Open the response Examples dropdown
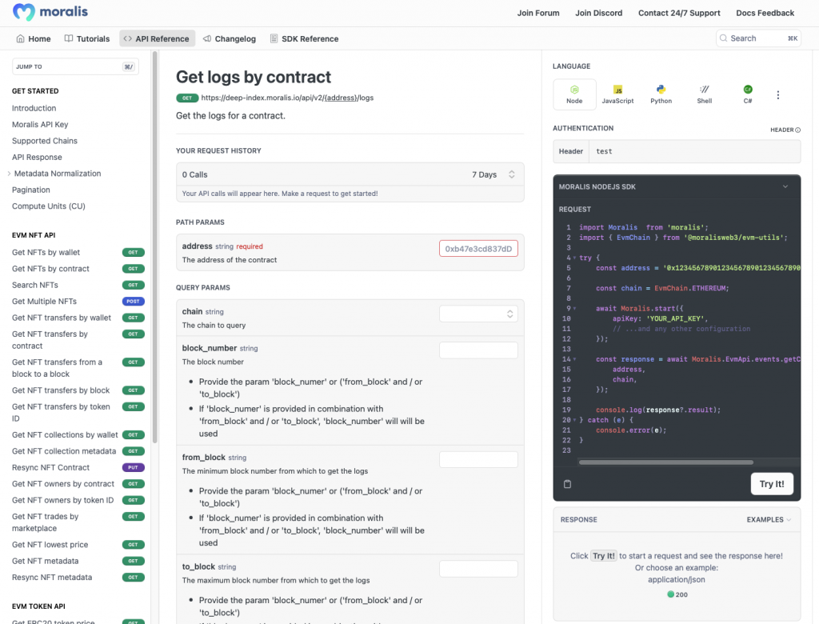Screen dimensions: 819x624 coord(769,519)
